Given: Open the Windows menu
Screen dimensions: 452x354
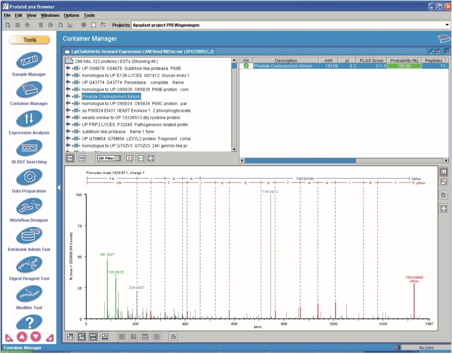Looking at the screenshot, I should (x=50, y=16).
